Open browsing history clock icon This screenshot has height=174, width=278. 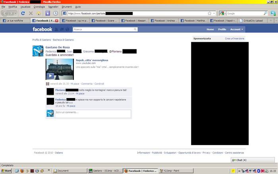click(x=56, y=13)
